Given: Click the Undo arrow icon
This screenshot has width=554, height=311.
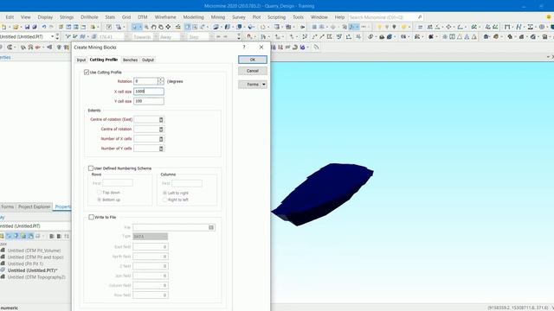Looking at the screenshot, I should coord(44,27).
